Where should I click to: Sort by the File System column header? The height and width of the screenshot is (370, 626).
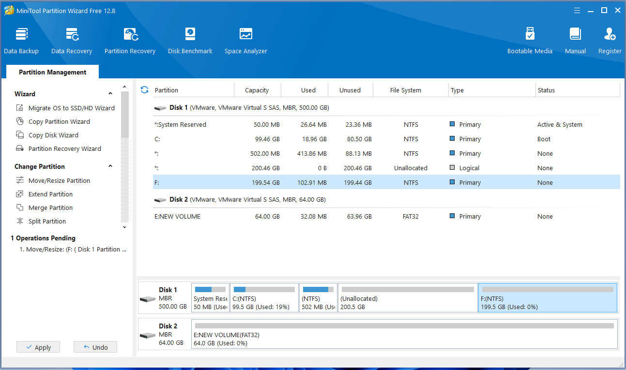click(x=411, y=90)
